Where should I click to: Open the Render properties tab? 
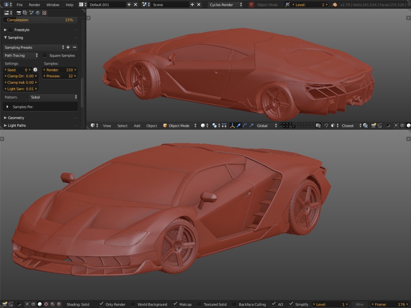click(18, 13)
